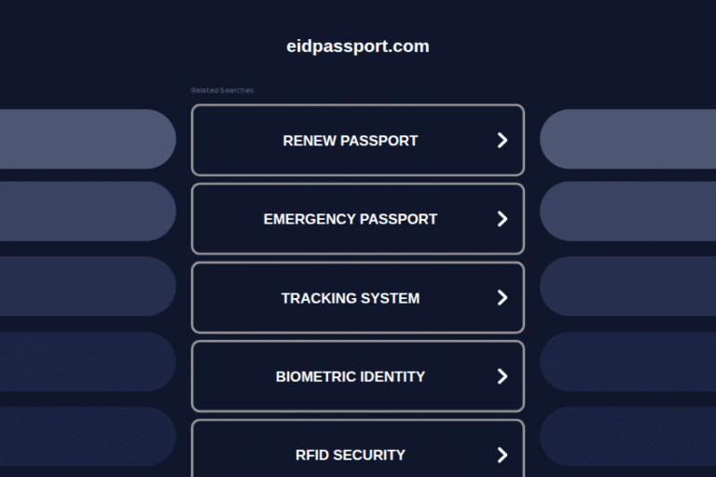Hit the chevron beside RFID Security
Viewport: 716px width, 477px height.
click(x=503, y=455)
